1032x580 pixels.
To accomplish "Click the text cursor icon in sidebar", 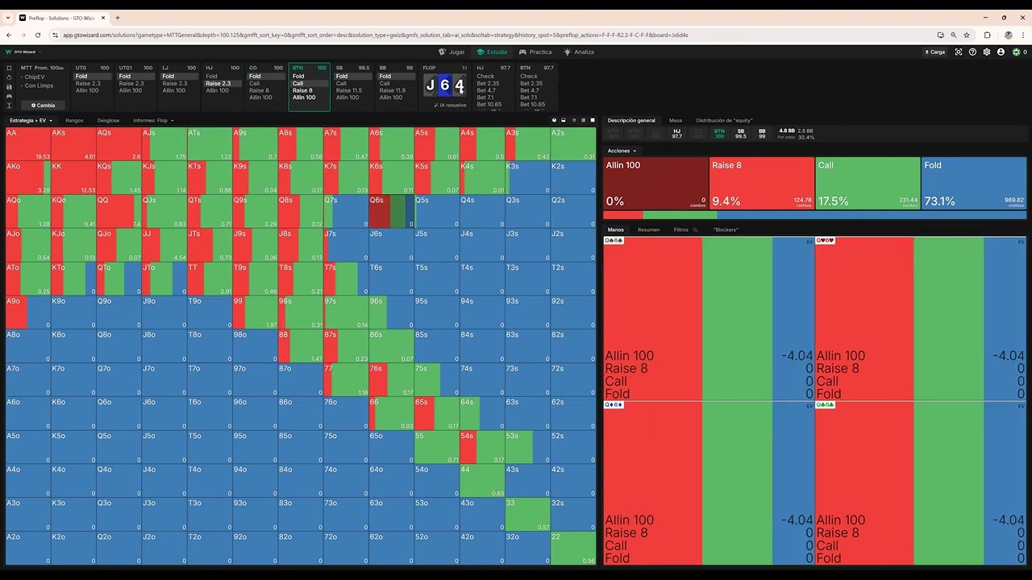I will tap(9, 106).
